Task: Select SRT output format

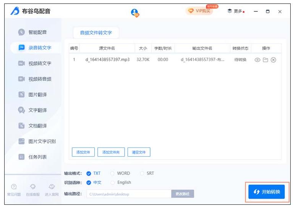Action: [142, 173]
